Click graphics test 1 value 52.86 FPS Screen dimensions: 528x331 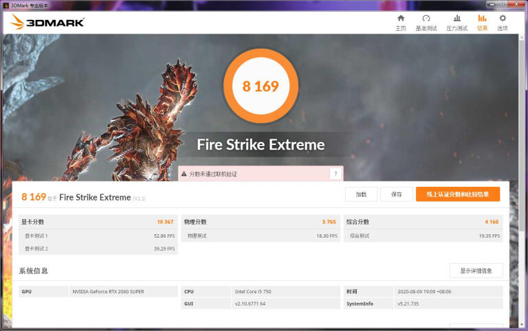pyautogui.click(x=164, y=236)
